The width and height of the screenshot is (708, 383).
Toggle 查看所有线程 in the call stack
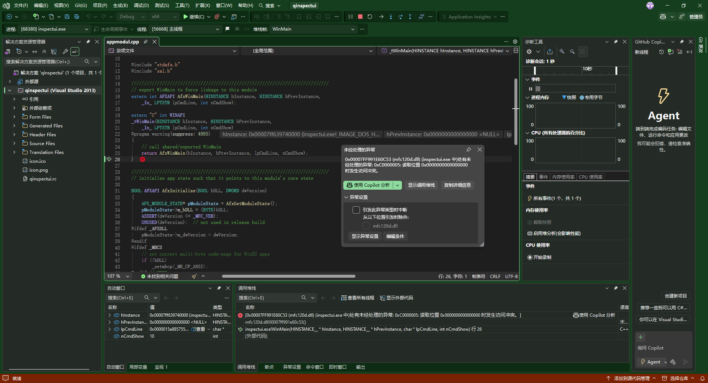[358, 298]
